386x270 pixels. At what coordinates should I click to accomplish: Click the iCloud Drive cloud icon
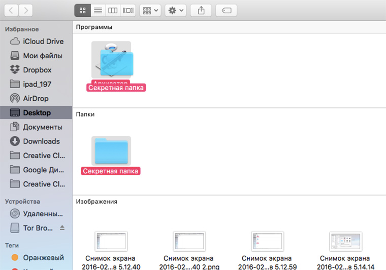click(x=15, y=41)
